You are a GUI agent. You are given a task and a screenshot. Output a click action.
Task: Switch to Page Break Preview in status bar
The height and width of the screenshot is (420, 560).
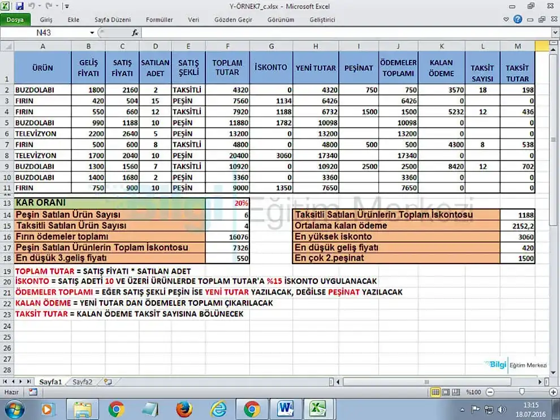click(x=456, y=392)
